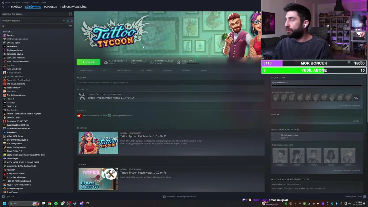
Task: Click the Needle Apprentice badge icon
Action: click(x=275, y=137)
